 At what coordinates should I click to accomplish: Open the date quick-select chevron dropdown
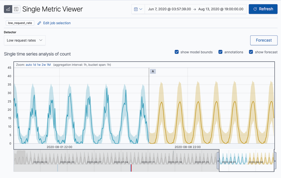point(141,9)
